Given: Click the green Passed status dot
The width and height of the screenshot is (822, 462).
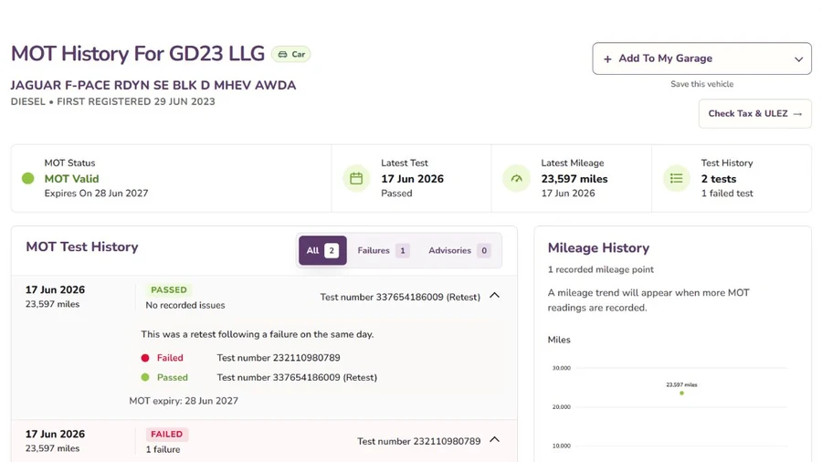Looking at the screenshot, I should coord(145,377).
